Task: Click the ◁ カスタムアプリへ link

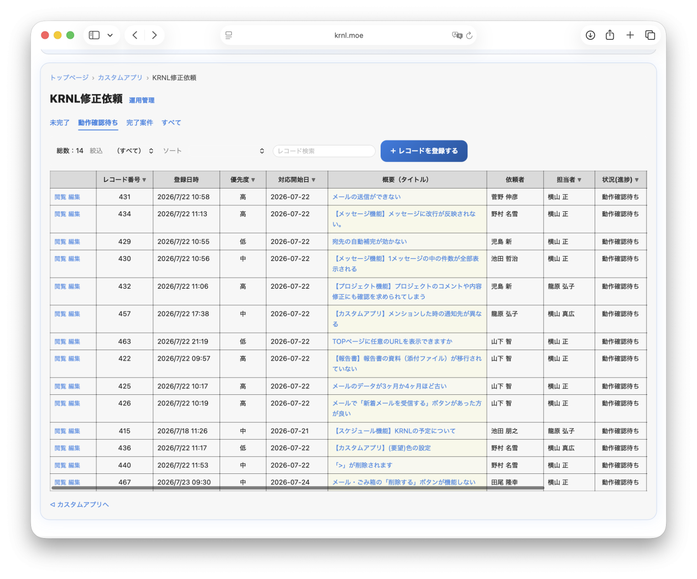Action: pos(80,505)
